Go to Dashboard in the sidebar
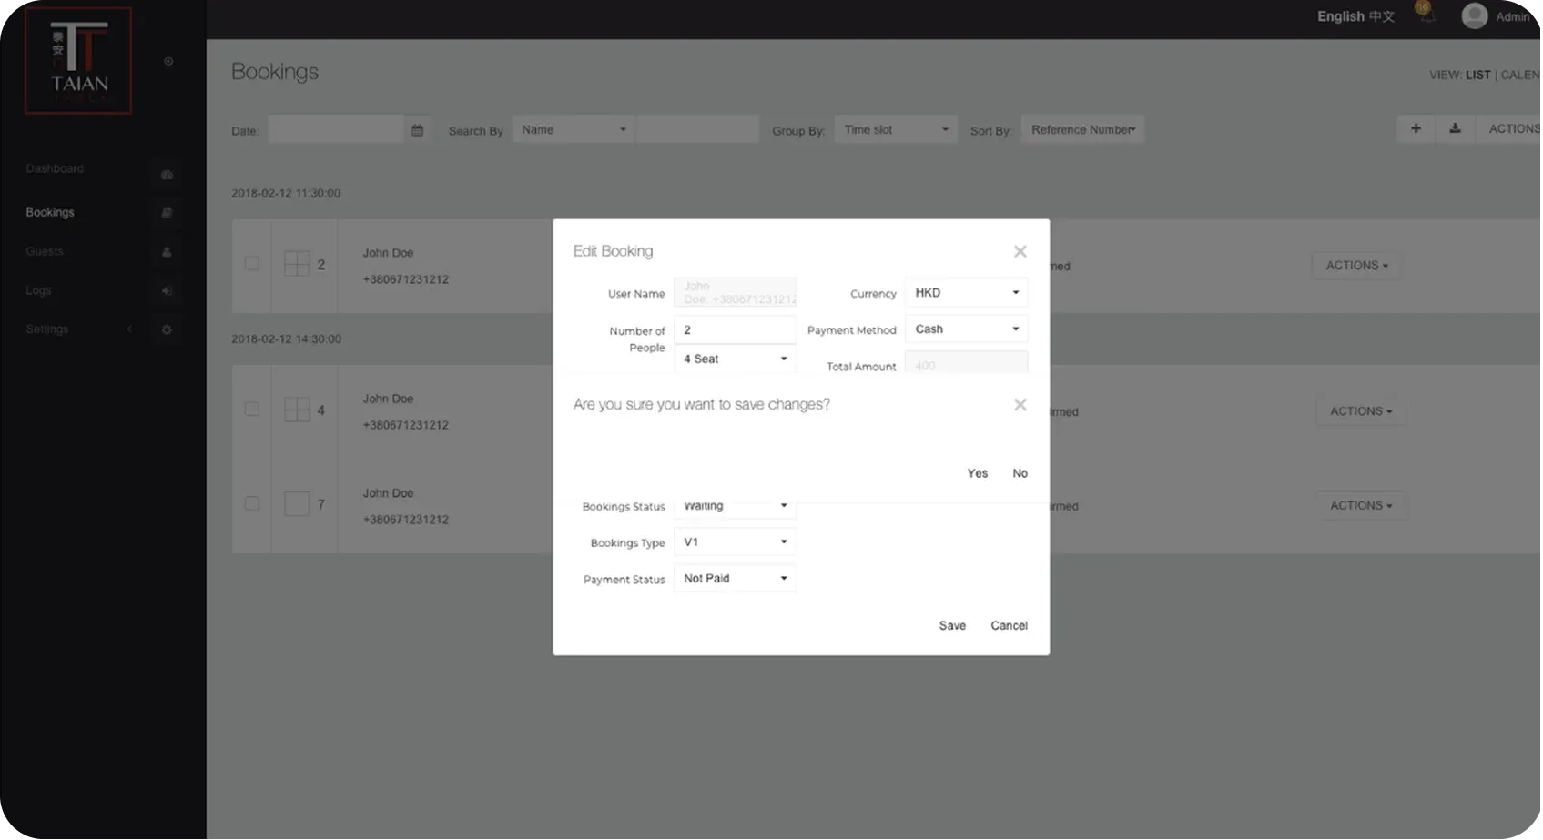Screen dimensions: 1543x840 (55, 169)
